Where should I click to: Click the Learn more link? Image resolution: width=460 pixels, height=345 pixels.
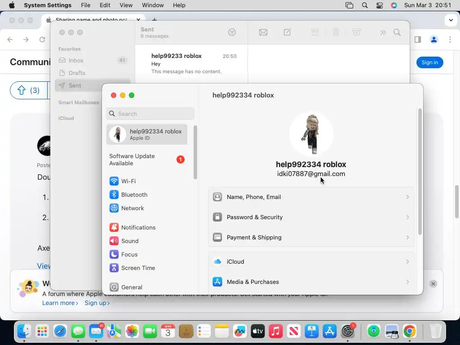pyautogui.click(x=60, y=303)
